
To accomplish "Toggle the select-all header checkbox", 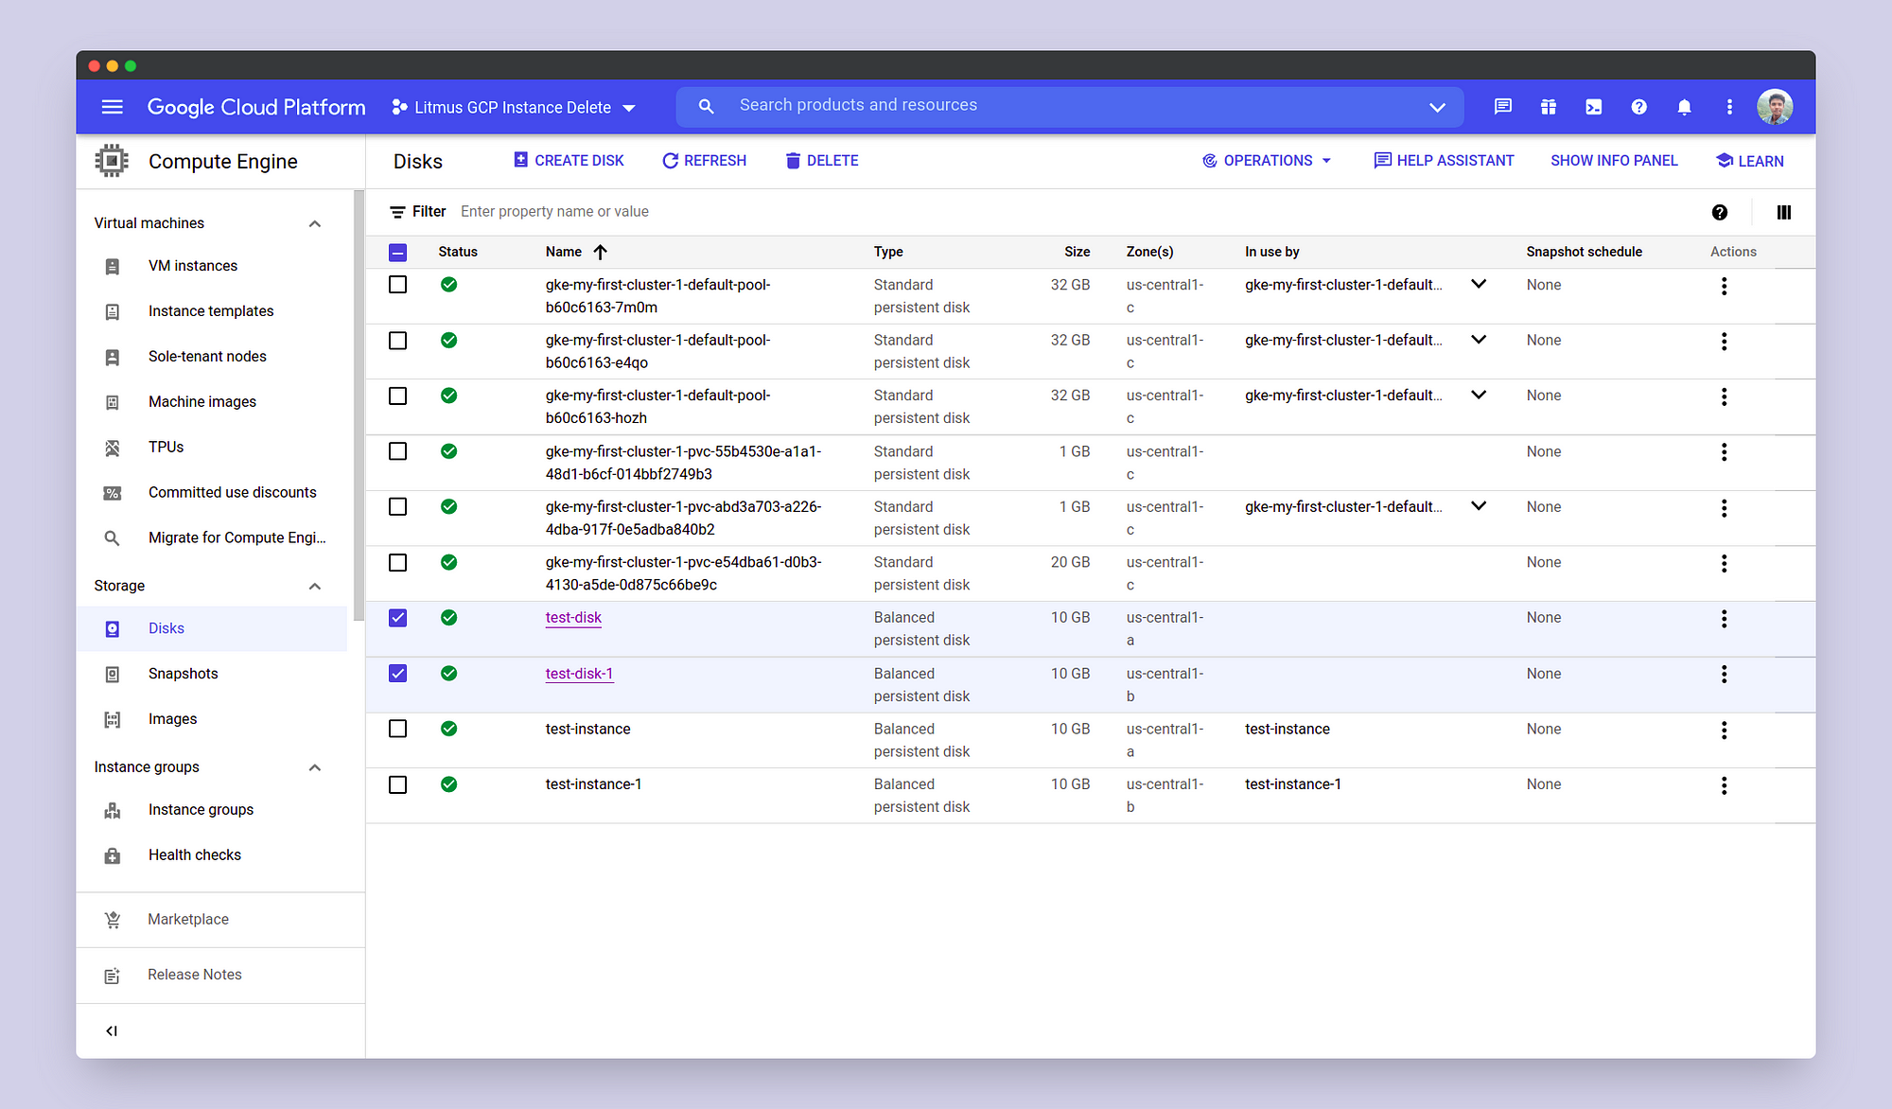I will point(398,253).
